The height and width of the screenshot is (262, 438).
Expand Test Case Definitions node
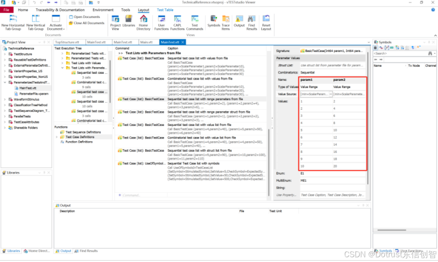pyautogui.click(x=57, y=137)
